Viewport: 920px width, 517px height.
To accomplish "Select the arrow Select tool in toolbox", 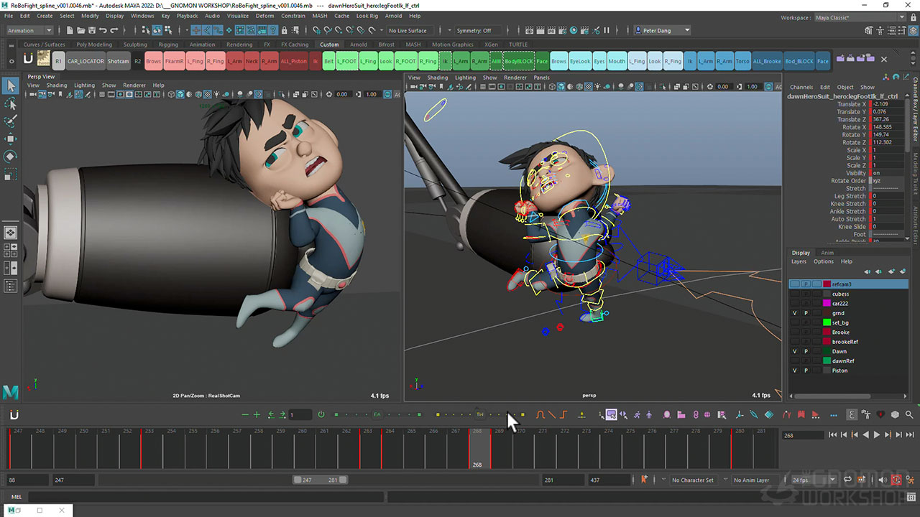I will pyautogui.click(x=11, y=86).
